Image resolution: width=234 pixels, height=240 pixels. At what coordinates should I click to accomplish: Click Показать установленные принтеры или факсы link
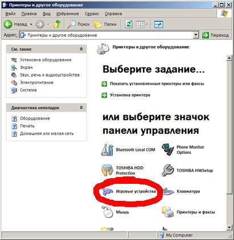click(157, 83)
